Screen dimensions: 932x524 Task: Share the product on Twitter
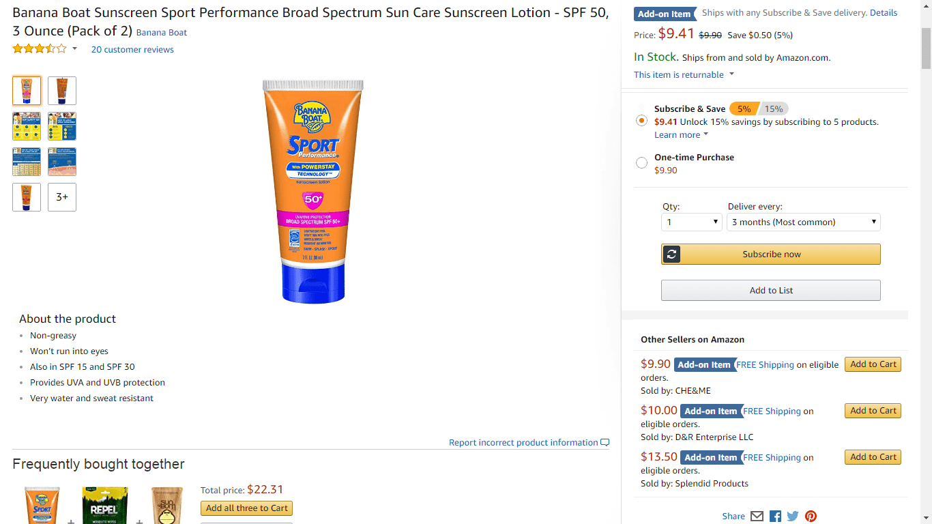793,516
